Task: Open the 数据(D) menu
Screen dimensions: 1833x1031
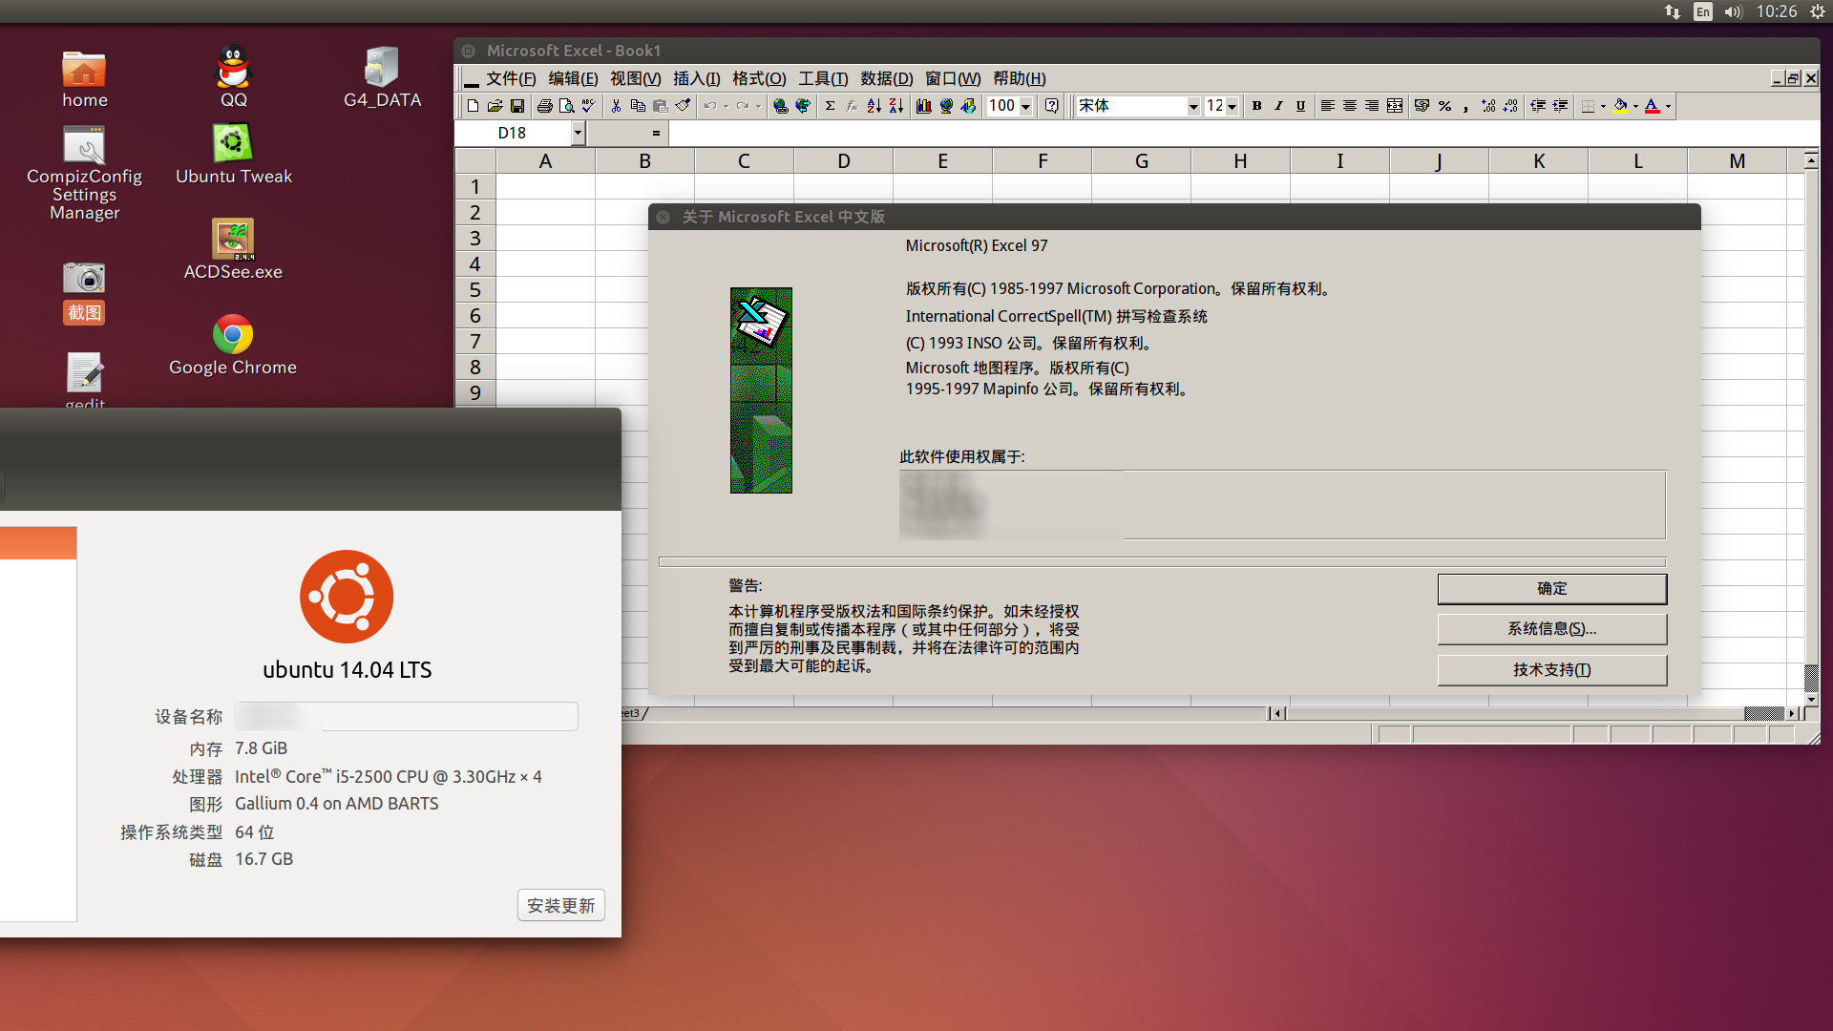Action: [887, 78]
